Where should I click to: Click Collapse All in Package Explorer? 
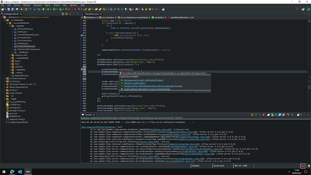pos(63,14)
